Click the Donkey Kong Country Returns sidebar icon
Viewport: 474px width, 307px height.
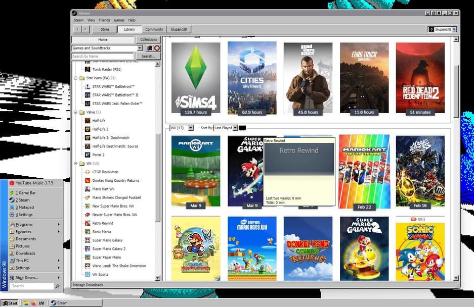88,181
